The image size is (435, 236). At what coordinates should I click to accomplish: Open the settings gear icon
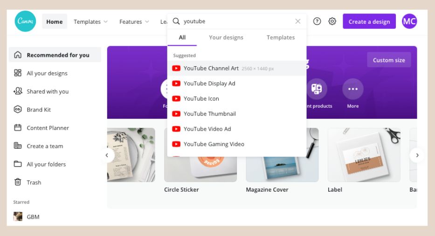click(x=332, y=21)
